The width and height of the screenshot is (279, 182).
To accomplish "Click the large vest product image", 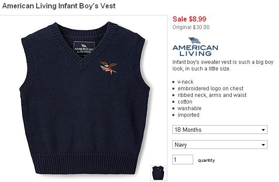I will 85,98.
